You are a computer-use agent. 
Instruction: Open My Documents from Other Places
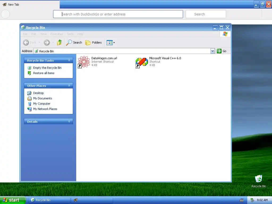42,98
